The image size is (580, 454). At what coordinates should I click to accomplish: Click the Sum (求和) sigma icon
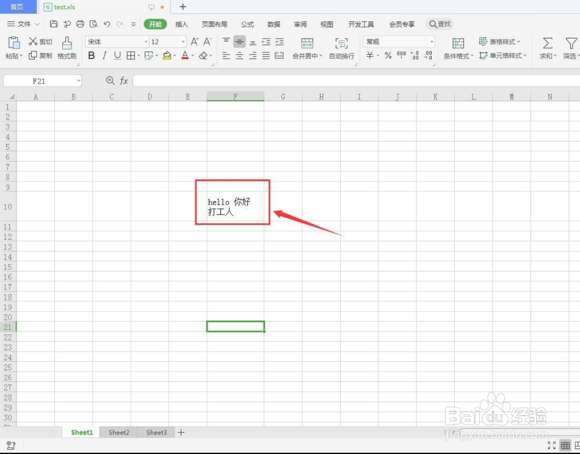tap(548, 43)
